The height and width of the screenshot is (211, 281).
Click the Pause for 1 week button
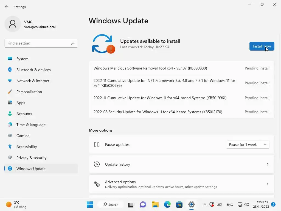pos(243,145)
